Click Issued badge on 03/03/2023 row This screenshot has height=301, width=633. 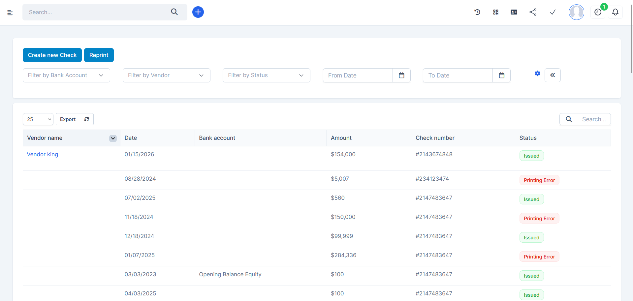531,276
